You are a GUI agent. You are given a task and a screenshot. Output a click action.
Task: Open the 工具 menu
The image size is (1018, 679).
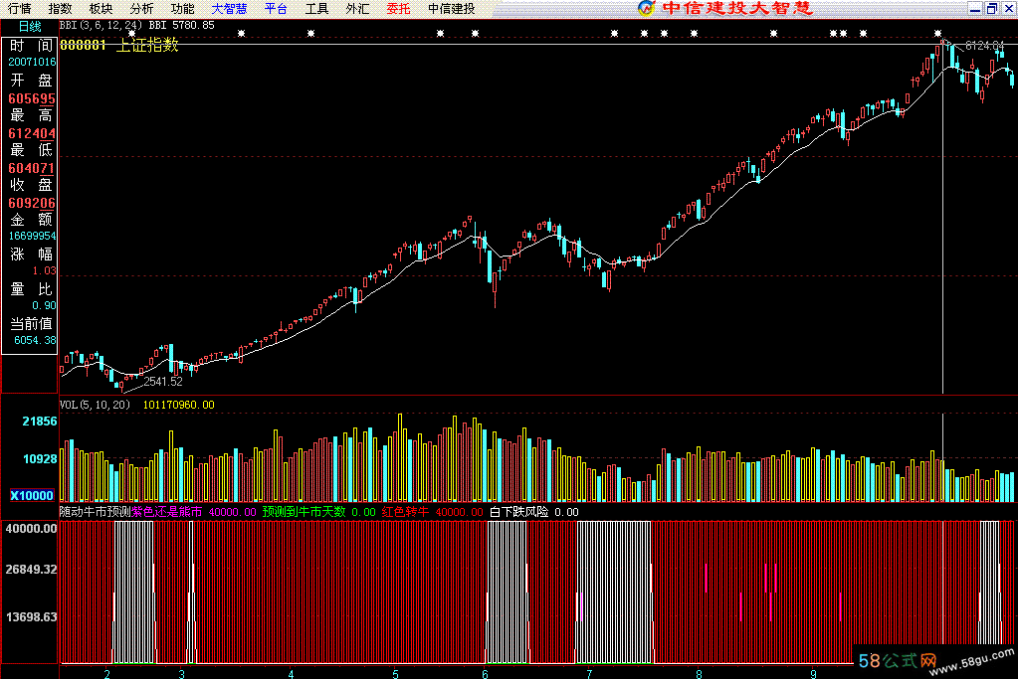click(x=316, y=8)
